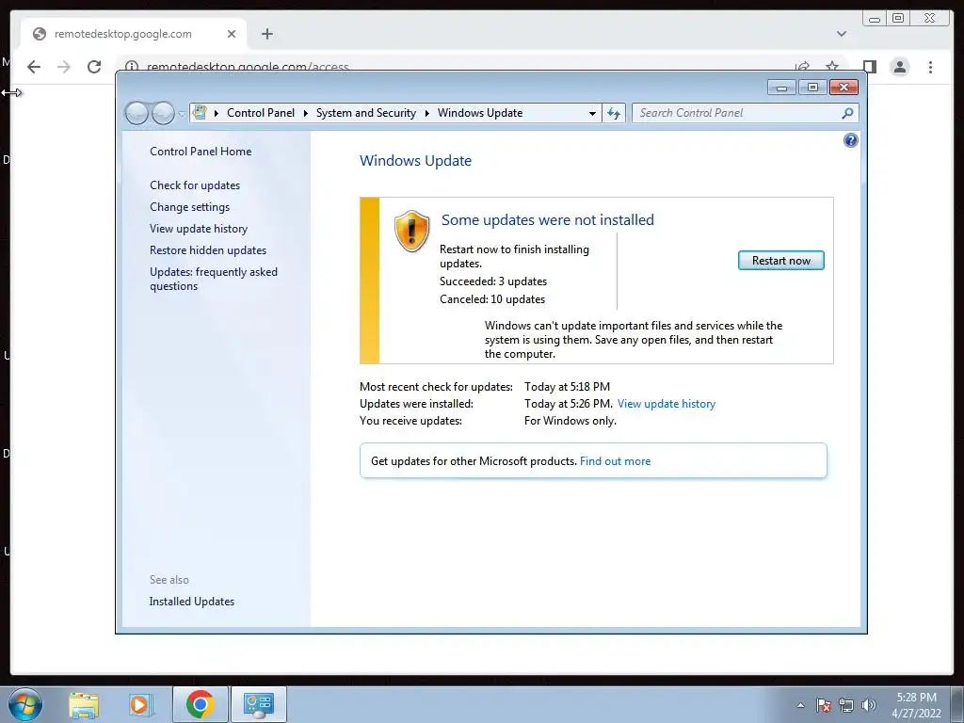
Task: Select Control Panel breadcrumb
Action: coord(261,113)
